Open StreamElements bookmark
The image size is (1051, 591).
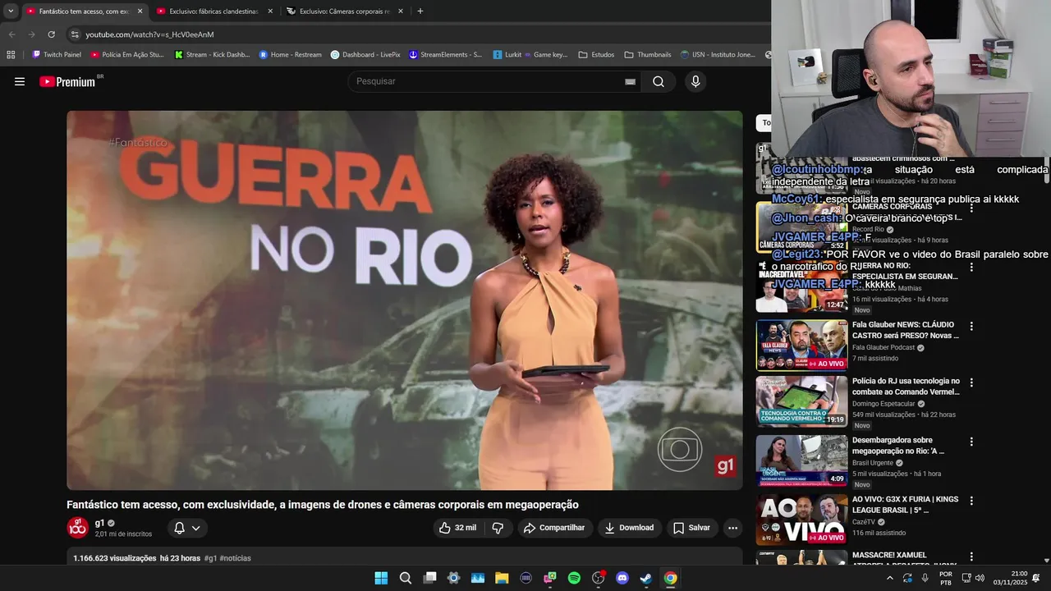point(445,55)
